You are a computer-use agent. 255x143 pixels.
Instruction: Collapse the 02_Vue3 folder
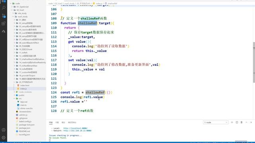tap(12, 10)
